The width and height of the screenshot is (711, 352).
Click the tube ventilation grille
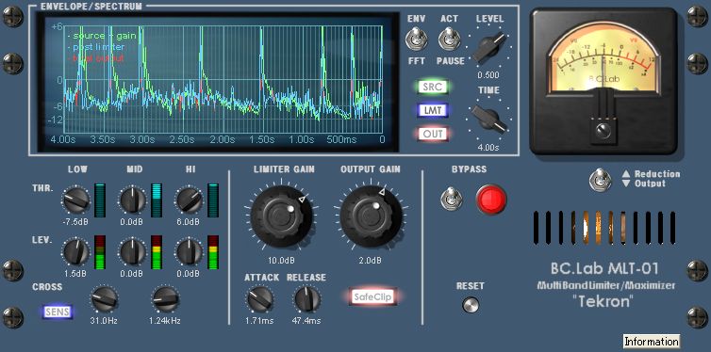pyautogui.click(x=604, y=227)
